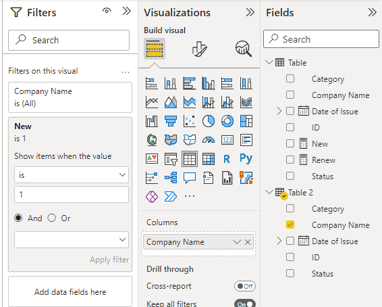The width and height of the screenshot is (382, 307).
Task: Select the multi-row card visual
Action: pos(246,140)
